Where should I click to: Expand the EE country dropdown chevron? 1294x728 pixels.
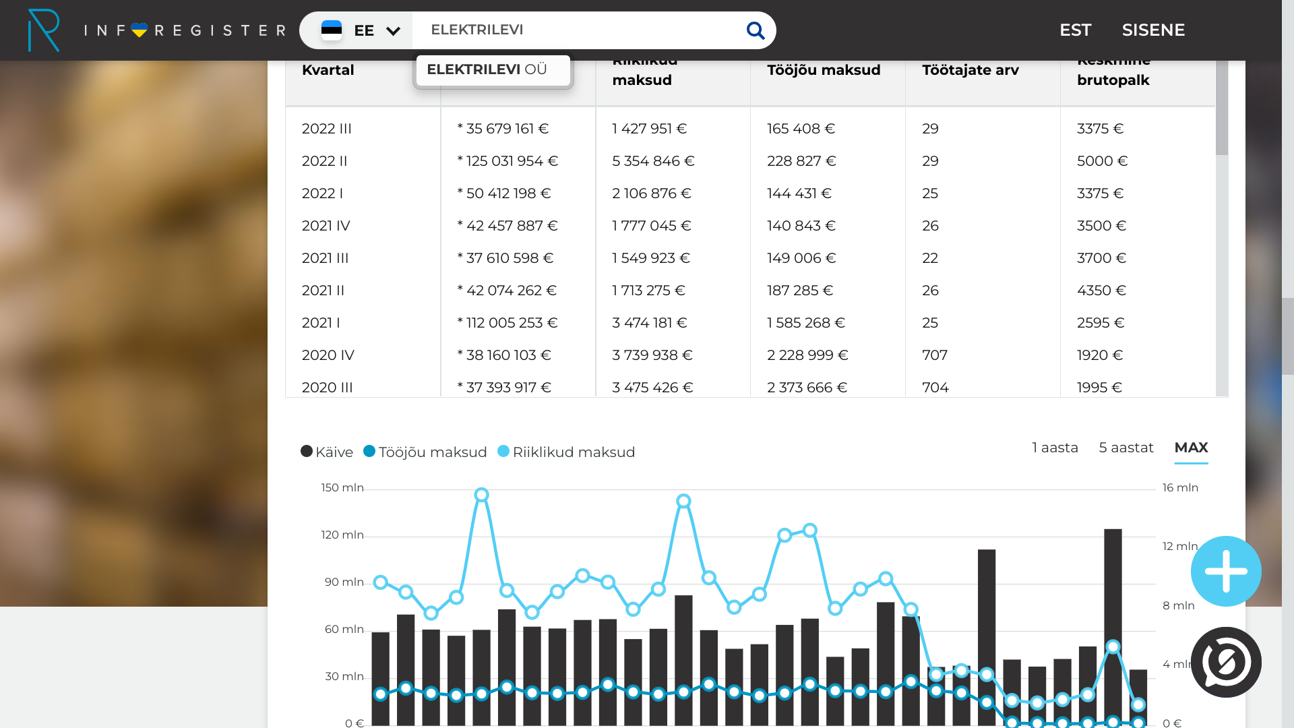coord(394,31)
